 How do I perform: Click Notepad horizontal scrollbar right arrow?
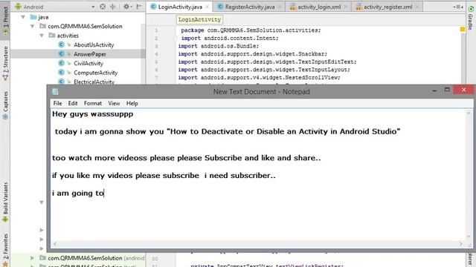(x=461, y=244)
